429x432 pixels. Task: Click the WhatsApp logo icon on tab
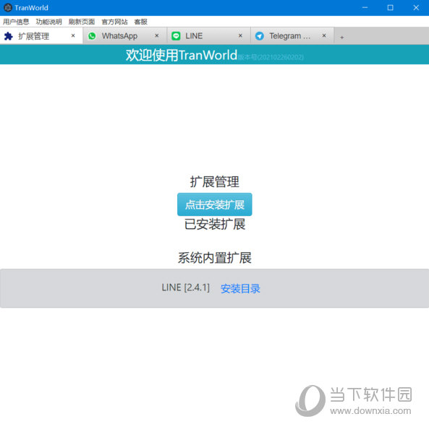[x=92, y=36]
